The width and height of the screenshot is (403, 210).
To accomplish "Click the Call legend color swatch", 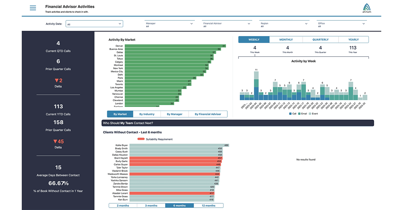I will click(290, 114).
